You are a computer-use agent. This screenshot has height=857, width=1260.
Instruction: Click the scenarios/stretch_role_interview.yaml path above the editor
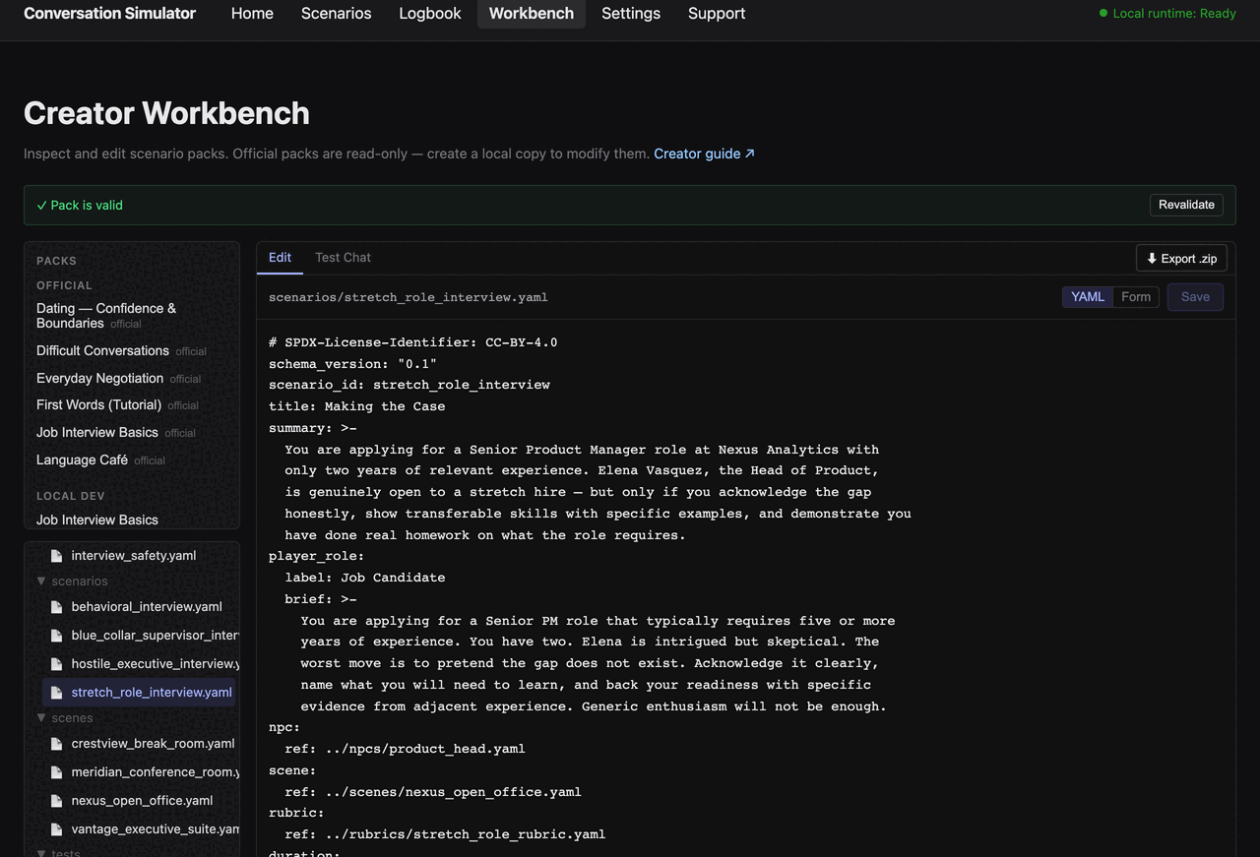(409, 297)
